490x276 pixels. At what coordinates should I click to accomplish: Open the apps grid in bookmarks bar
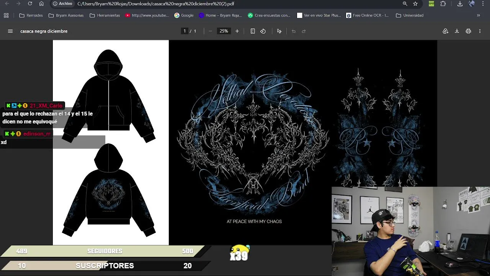6,15
